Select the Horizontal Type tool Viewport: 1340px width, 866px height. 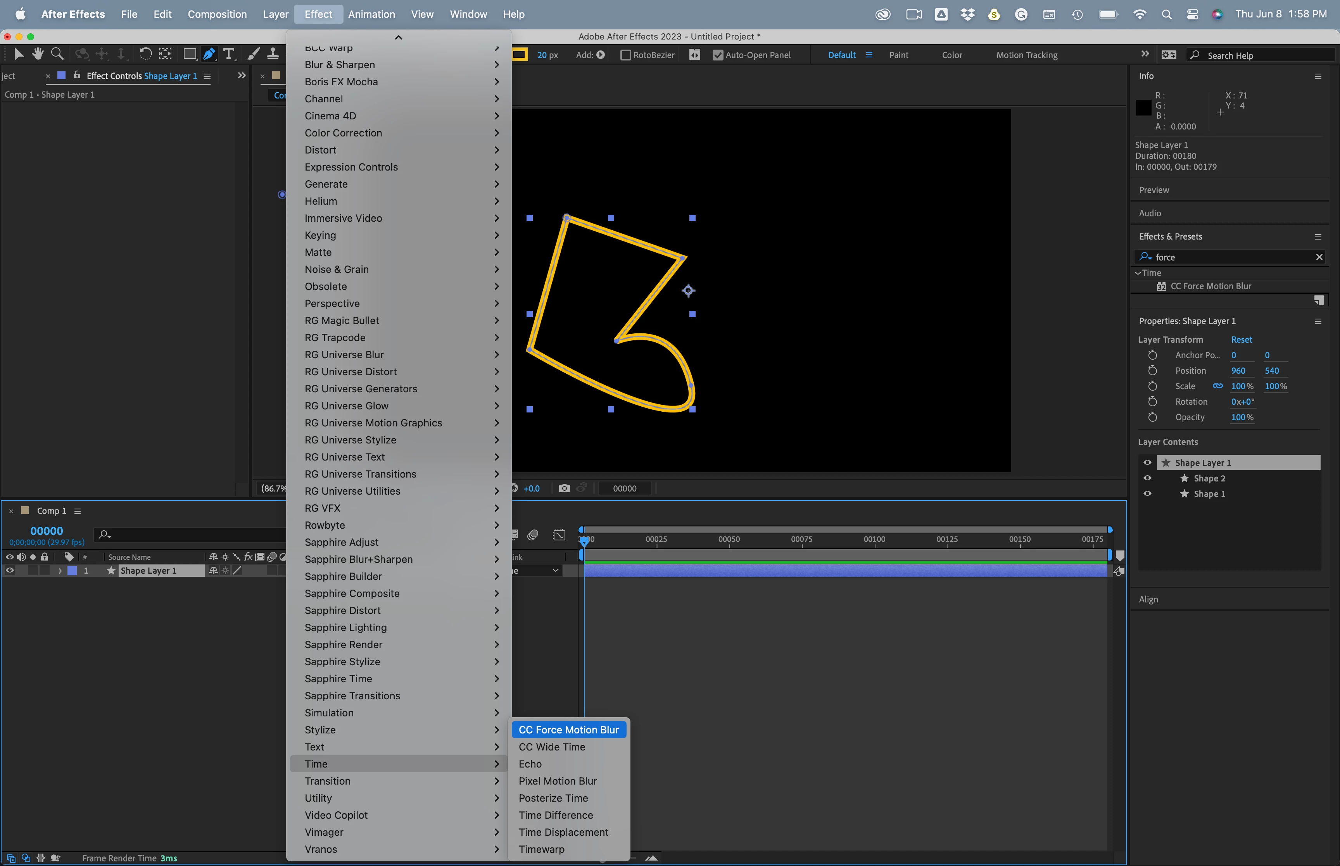click(x=229, y=54)
